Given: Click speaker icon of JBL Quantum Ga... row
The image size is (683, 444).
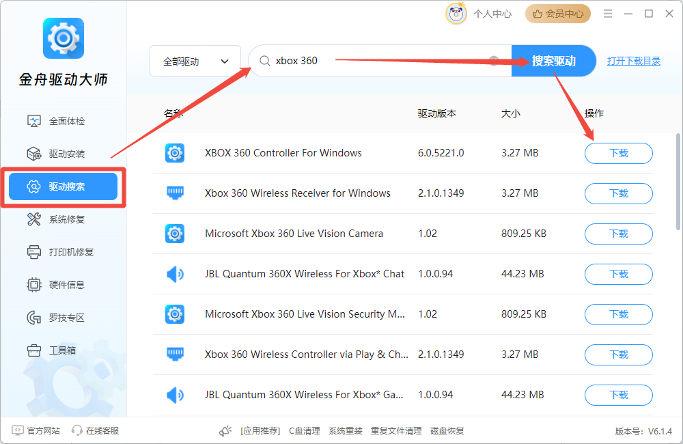Looking at the screenshot, I should tap(175, 395).
